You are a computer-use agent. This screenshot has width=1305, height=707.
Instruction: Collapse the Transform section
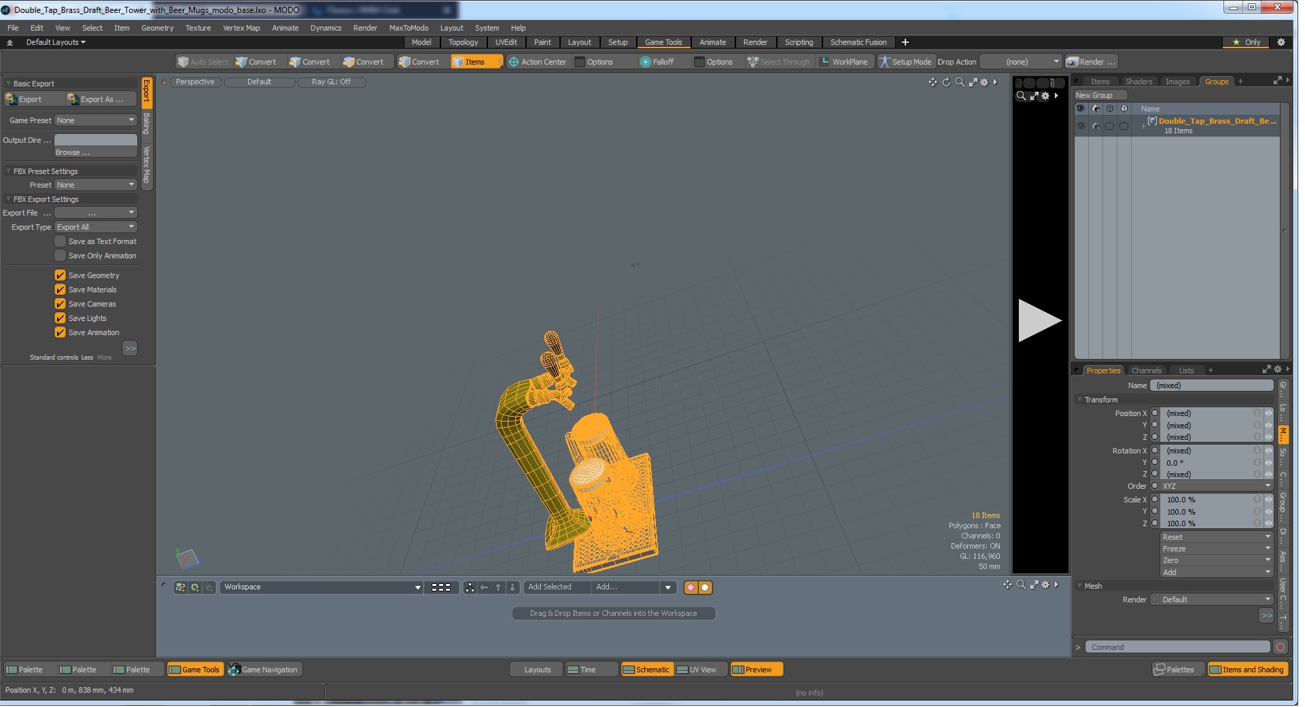click(1080, 400)
